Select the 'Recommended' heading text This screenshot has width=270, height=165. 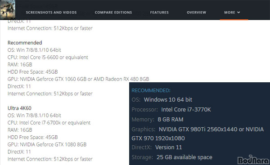pyautogui.click(x=25, y=43)
